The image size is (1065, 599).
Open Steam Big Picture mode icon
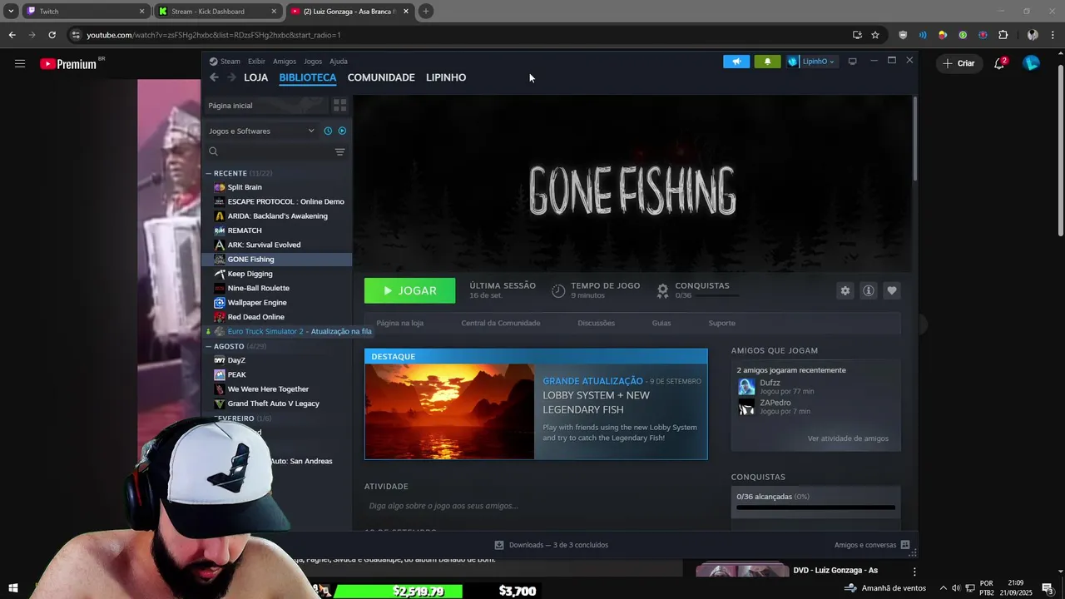[852, 62]
